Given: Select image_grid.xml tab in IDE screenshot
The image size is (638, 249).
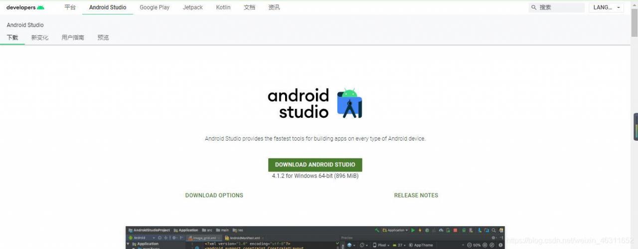Looking at the screenshot, I should (x=204, y=238).
